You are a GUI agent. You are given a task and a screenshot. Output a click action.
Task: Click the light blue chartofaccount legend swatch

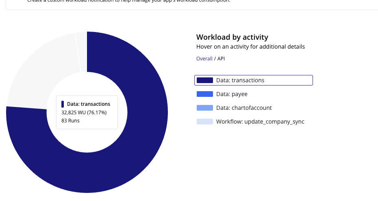coord(205,108)
